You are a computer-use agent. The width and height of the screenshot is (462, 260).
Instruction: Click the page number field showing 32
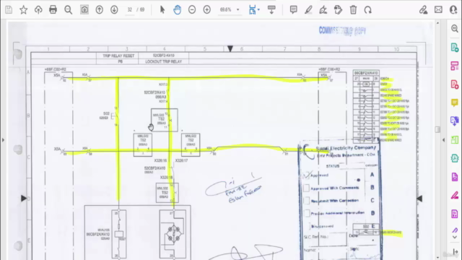tap(130, 9)
